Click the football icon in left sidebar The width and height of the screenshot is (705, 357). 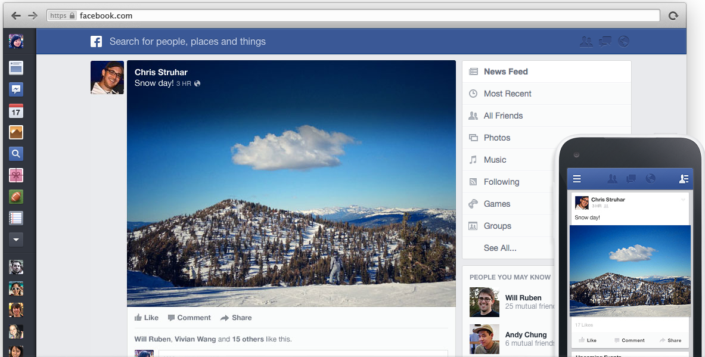pyautogui.click(x=16, y=196)
